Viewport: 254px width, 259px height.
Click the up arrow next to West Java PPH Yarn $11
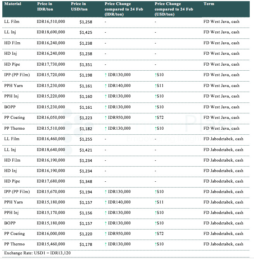tap(156, 85)
